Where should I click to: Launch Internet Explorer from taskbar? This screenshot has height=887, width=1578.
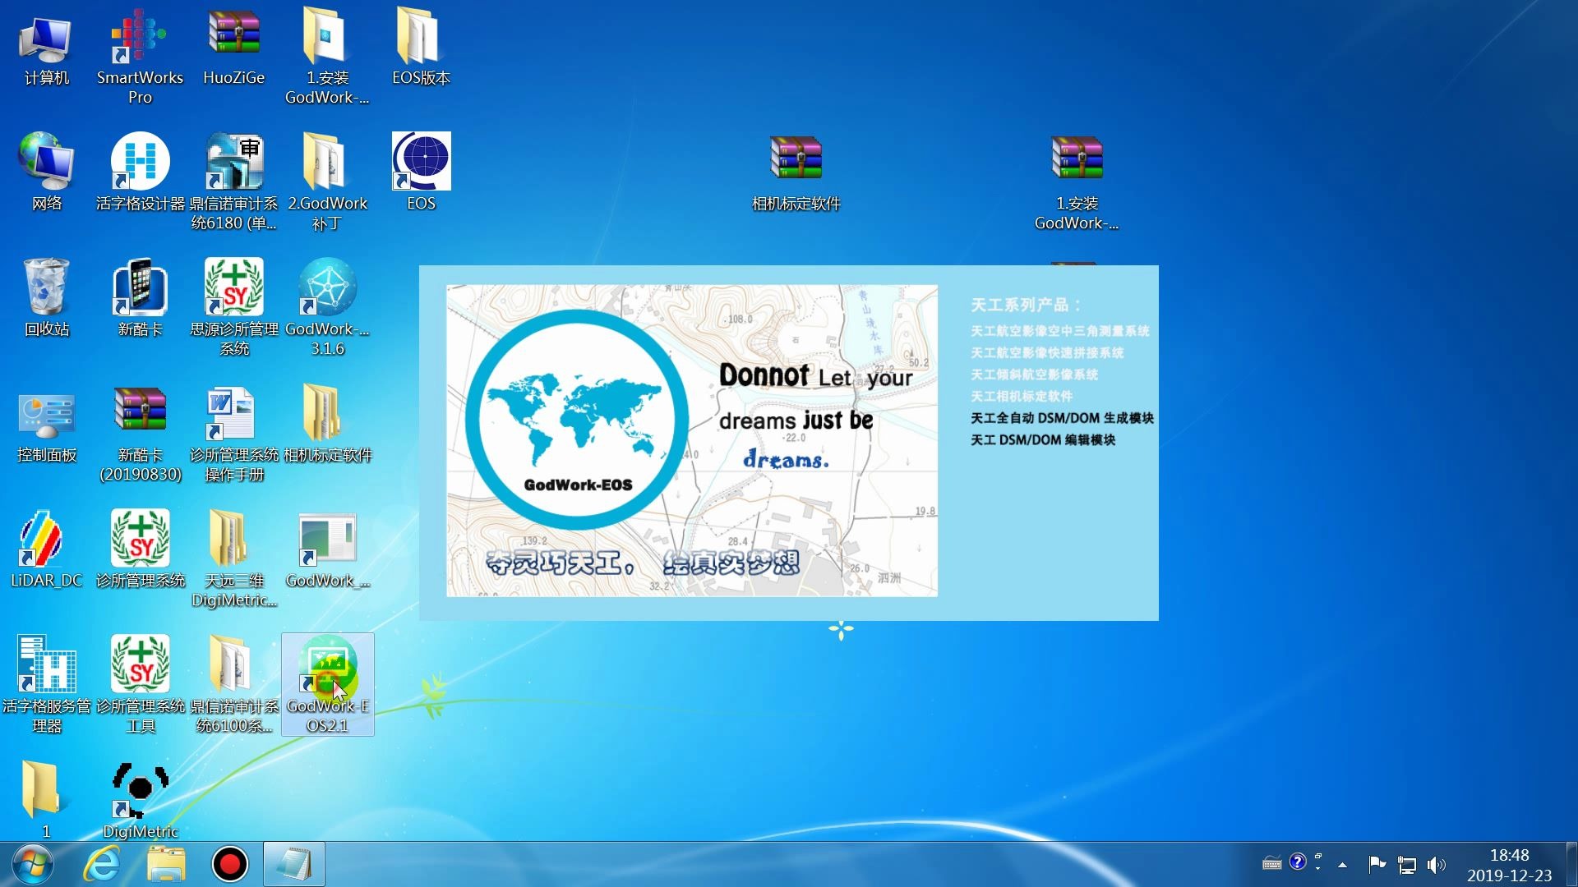coord(102,864)
